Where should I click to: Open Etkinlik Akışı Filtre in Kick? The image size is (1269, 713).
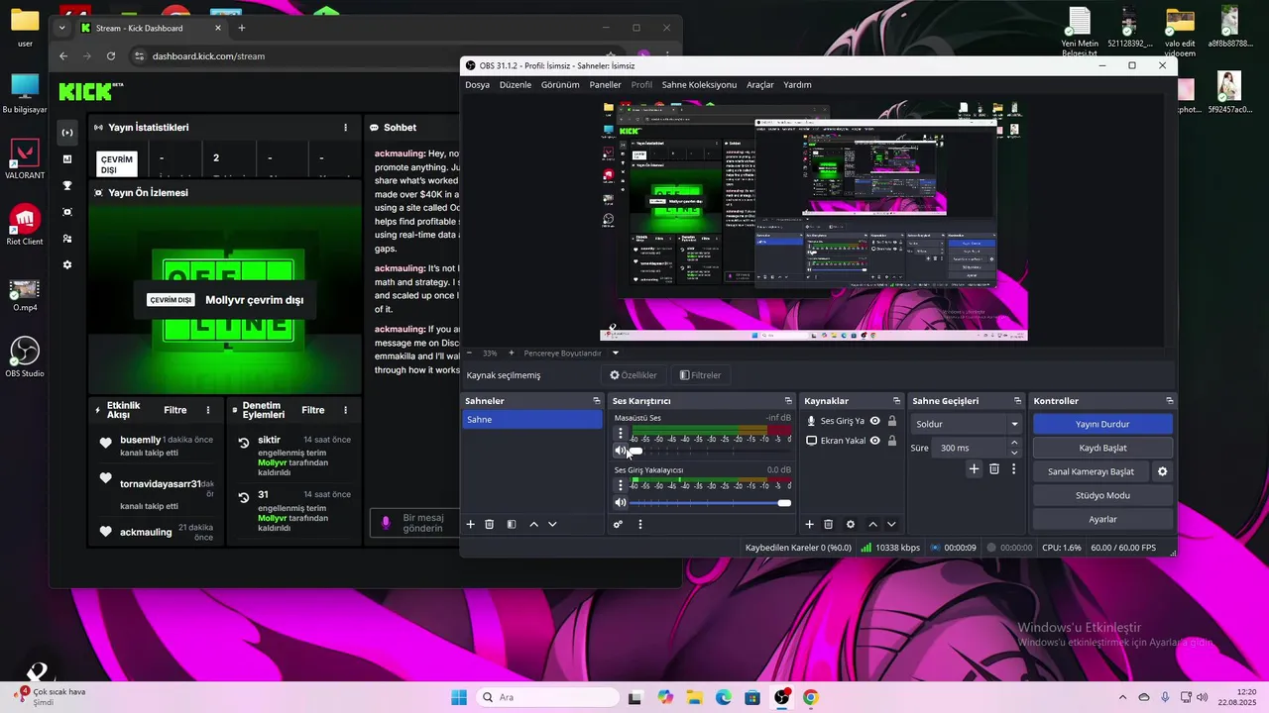175,410
